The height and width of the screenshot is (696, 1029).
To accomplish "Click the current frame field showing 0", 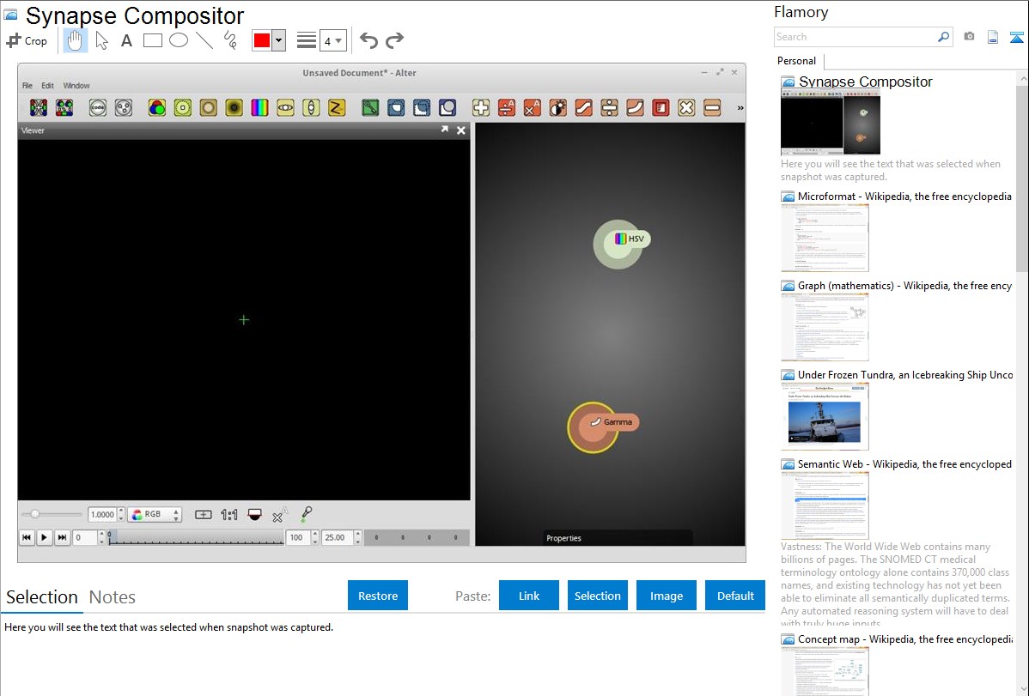I will click(x=85, y=537).
